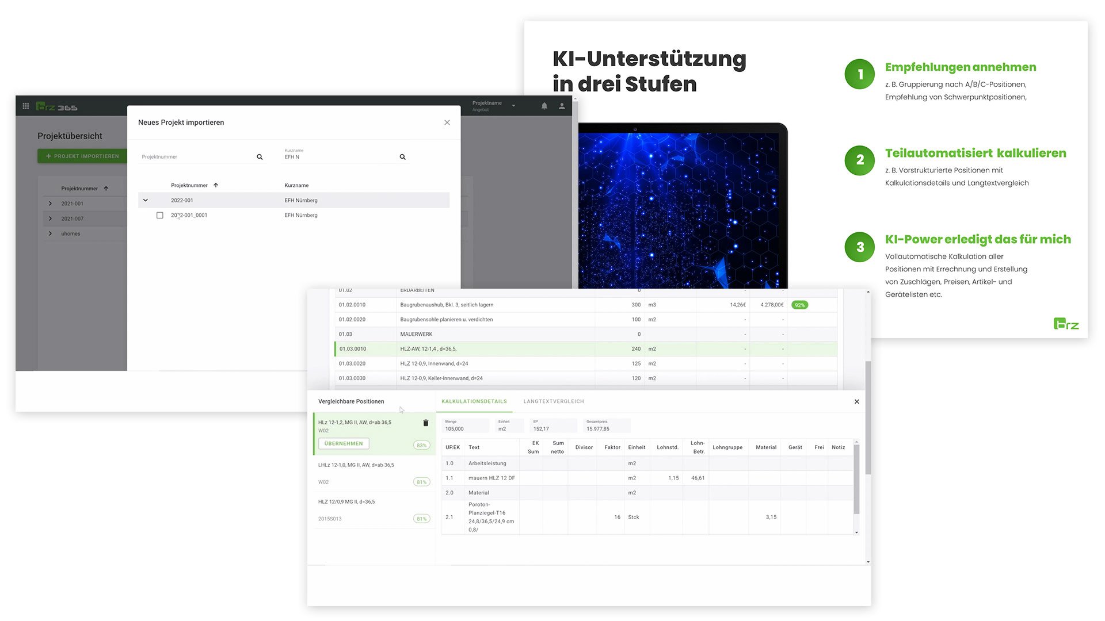Sort dialog list by Projektnummer arrow
1105x621 pixels.
[216, 185]
